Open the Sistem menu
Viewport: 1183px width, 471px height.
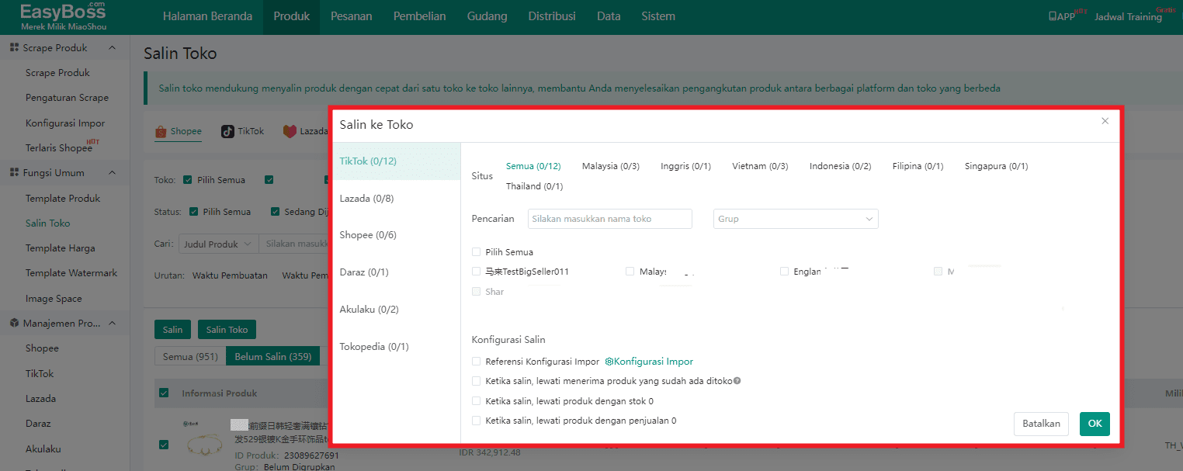[658, 16]
